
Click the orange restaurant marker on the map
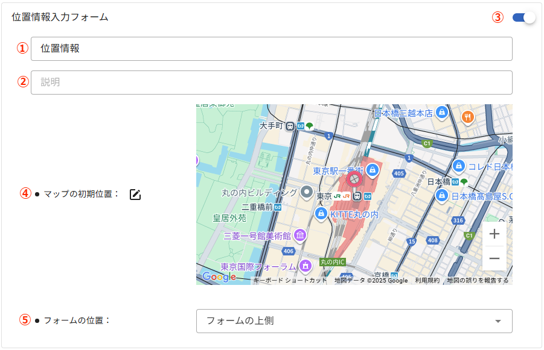467,117
